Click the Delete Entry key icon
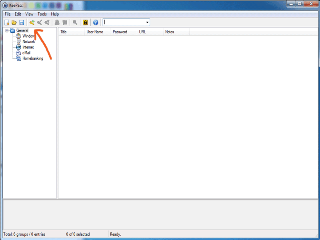Viewport: 320px width, 240px height. tap(47, 22)
